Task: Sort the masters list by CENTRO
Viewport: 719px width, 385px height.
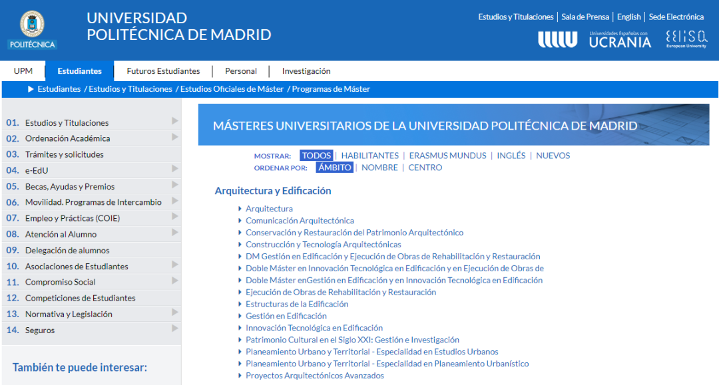Action: click(425, 168)
